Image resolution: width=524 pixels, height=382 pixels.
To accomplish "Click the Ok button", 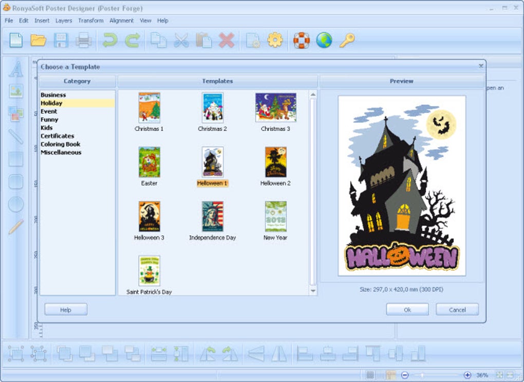I will point(407,309).
